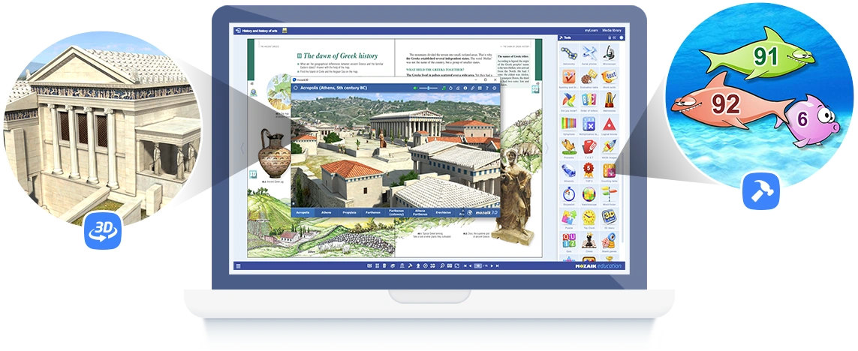Screen dimensions: 858x351
Task: Open the hamburger menu in bottom bar
Action: [x=237, y=266]
